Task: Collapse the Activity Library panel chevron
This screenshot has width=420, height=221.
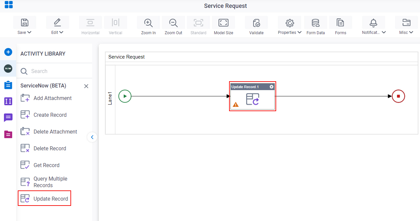Action: pyautogui.click(x=92, y=137)
